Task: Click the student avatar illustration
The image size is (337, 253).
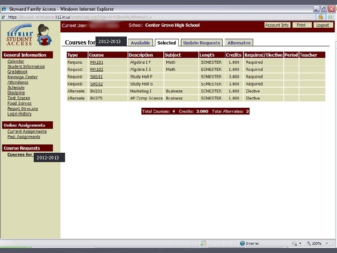Action: (x=44, y=35)
